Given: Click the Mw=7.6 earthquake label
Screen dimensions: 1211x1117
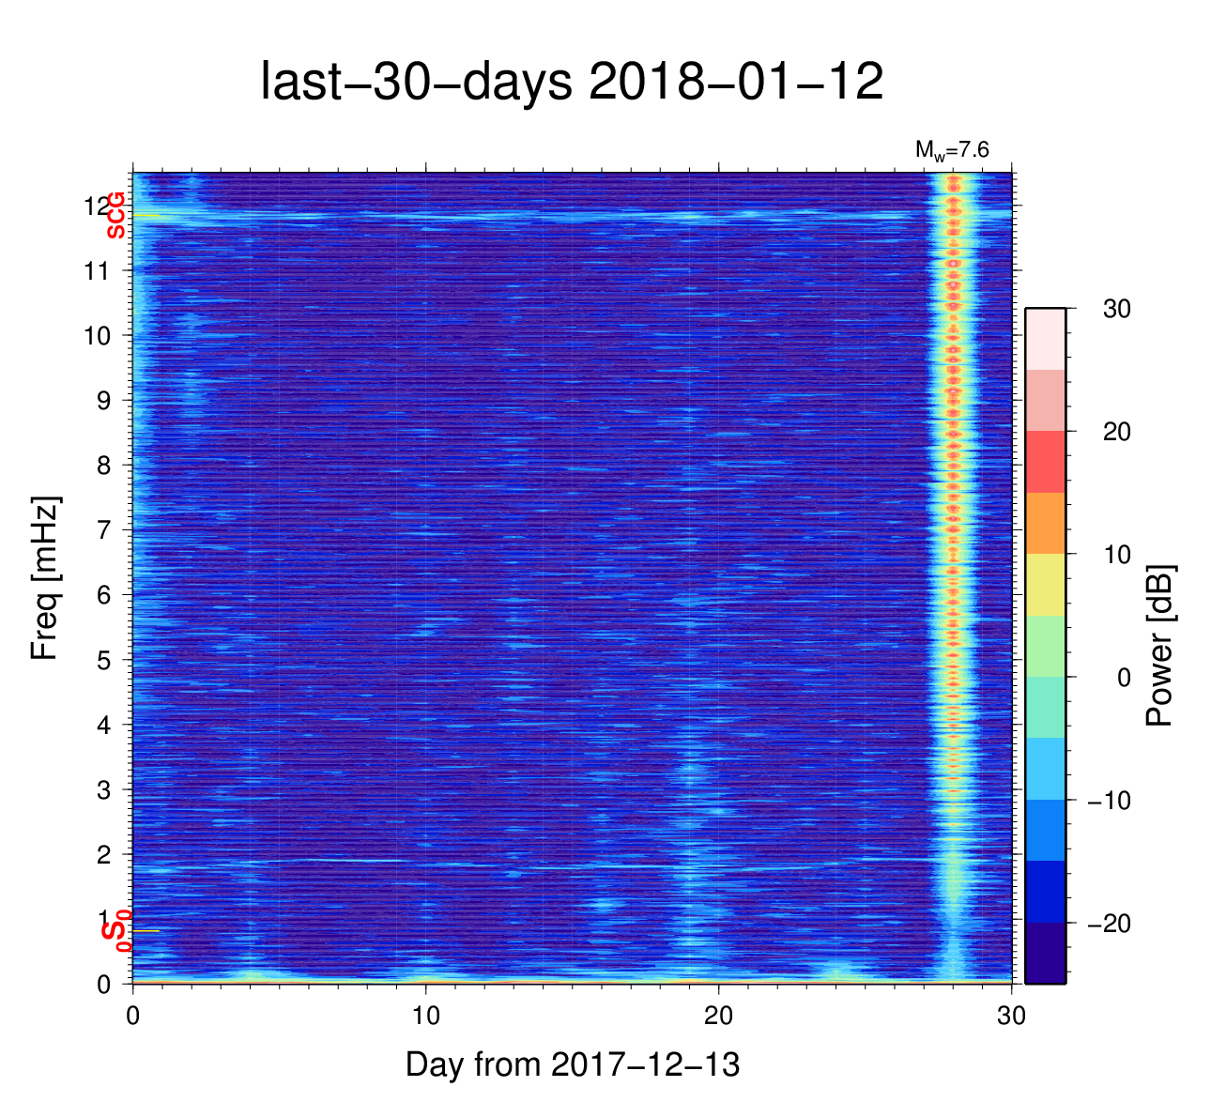Looking at the screenshot, I should (952, 149).
